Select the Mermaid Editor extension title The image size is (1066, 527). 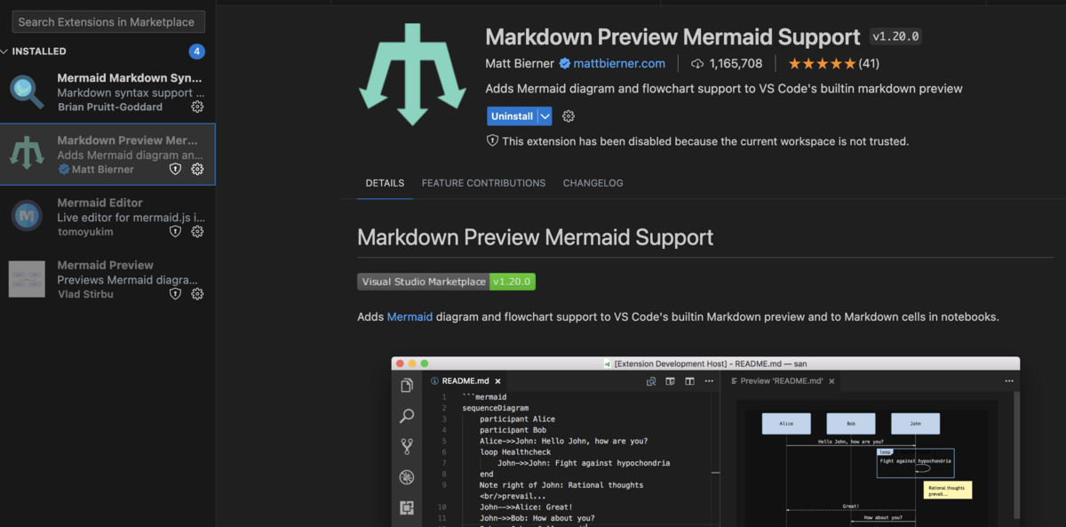coord(99,203)
